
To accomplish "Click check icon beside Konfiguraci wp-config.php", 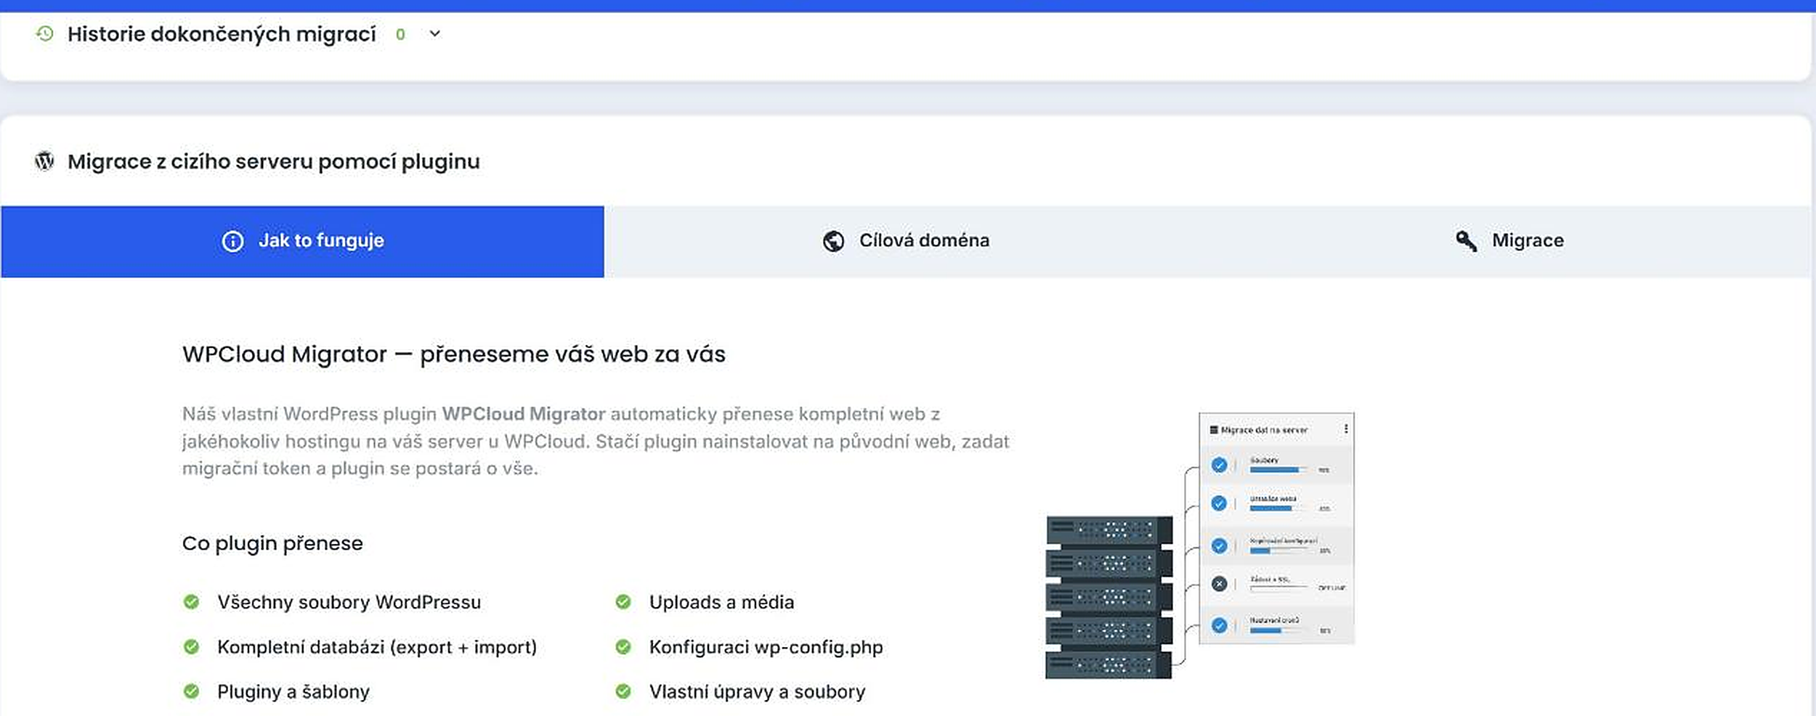I will tap(623, 646).
